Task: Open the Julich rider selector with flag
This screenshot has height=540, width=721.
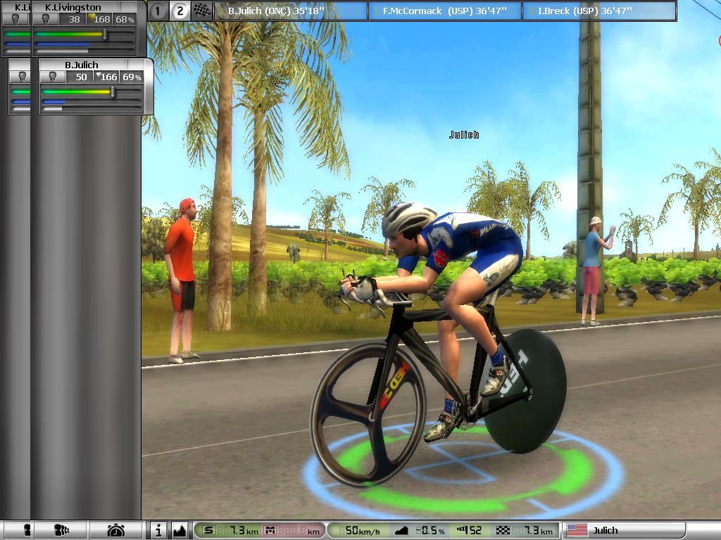Action: click(624, 530)
